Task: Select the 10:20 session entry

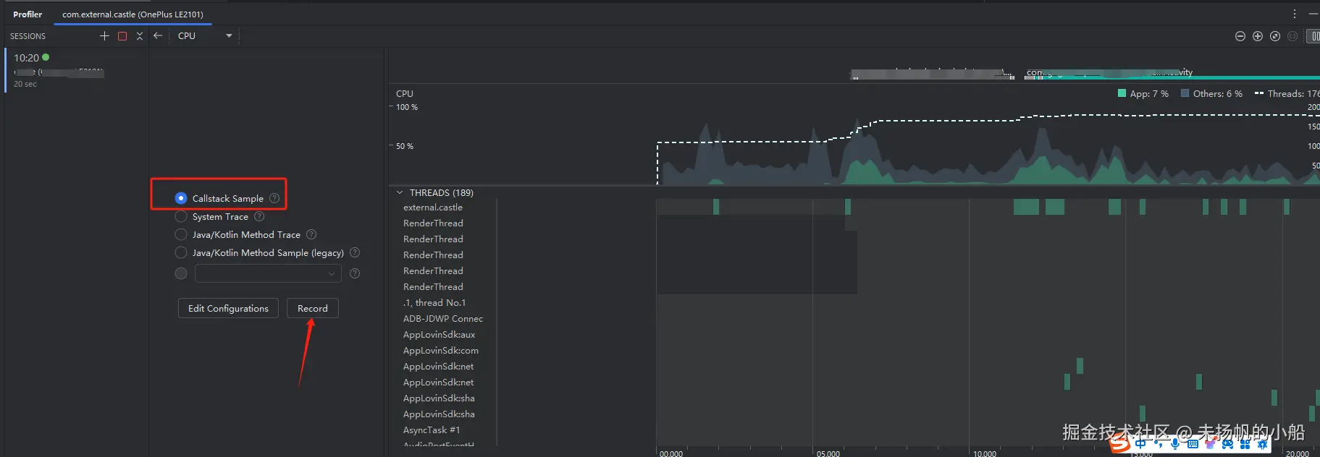Action: [x=76, y=70]
